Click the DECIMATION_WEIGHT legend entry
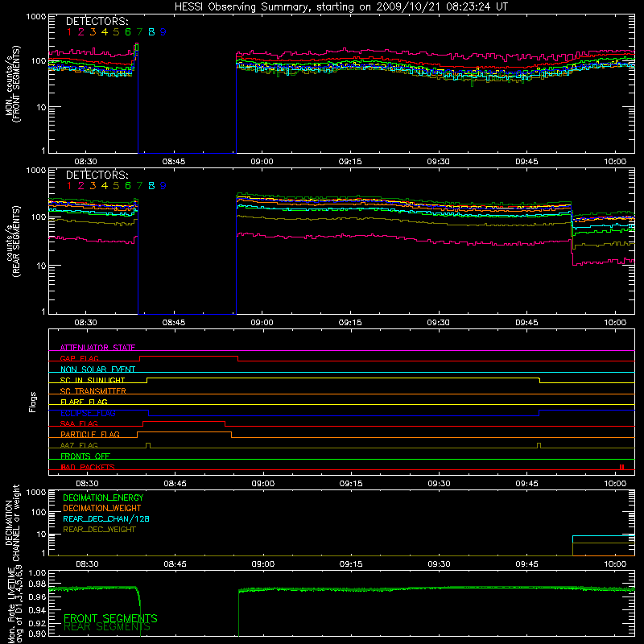 (x=102, y=508)
